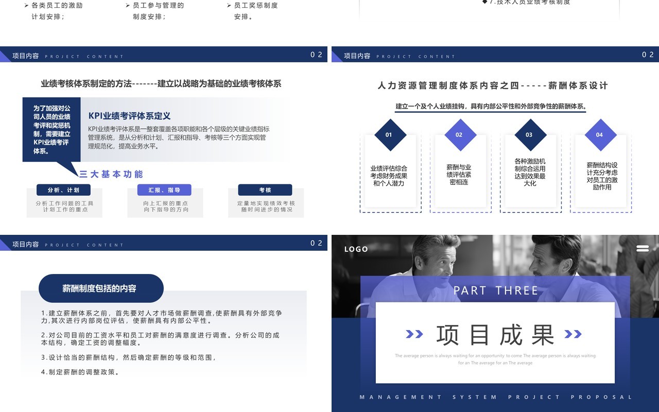Viewport: 659px width, 412px height.
Task: Click the 考核 label button
Action: click(265, 190)
